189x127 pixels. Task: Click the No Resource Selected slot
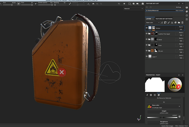point(164,98)
